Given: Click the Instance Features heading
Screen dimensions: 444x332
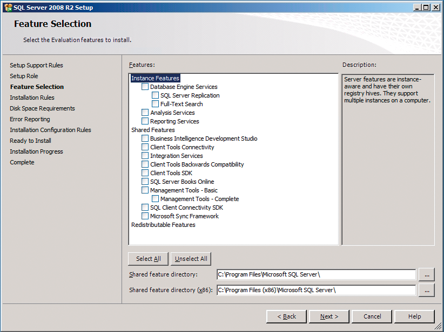Looking at the screenshot, I should [x=155, y=78].
